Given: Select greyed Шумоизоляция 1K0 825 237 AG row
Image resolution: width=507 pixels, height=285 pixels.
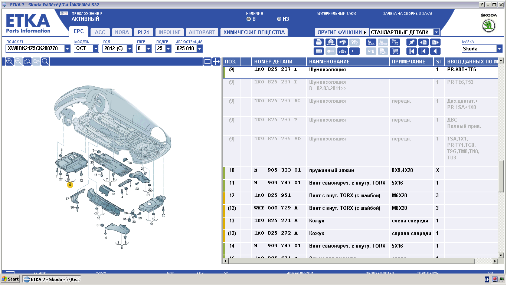Looking at the screenshot, I should coord(360,107).
